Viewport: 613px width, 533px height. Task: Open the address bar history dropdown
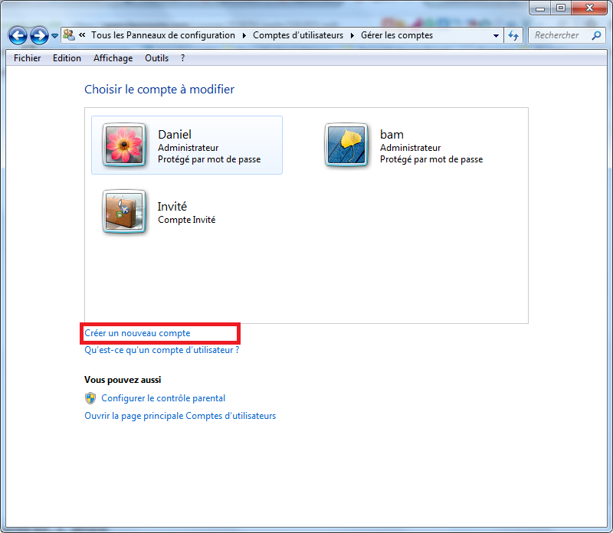tap(496, 35)
